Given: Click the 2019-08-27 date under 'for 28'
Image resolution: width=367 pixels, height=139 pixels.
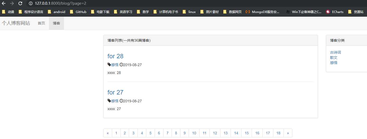Looking at the screenshot, I should pyautogui.click(x=132, y=65).
